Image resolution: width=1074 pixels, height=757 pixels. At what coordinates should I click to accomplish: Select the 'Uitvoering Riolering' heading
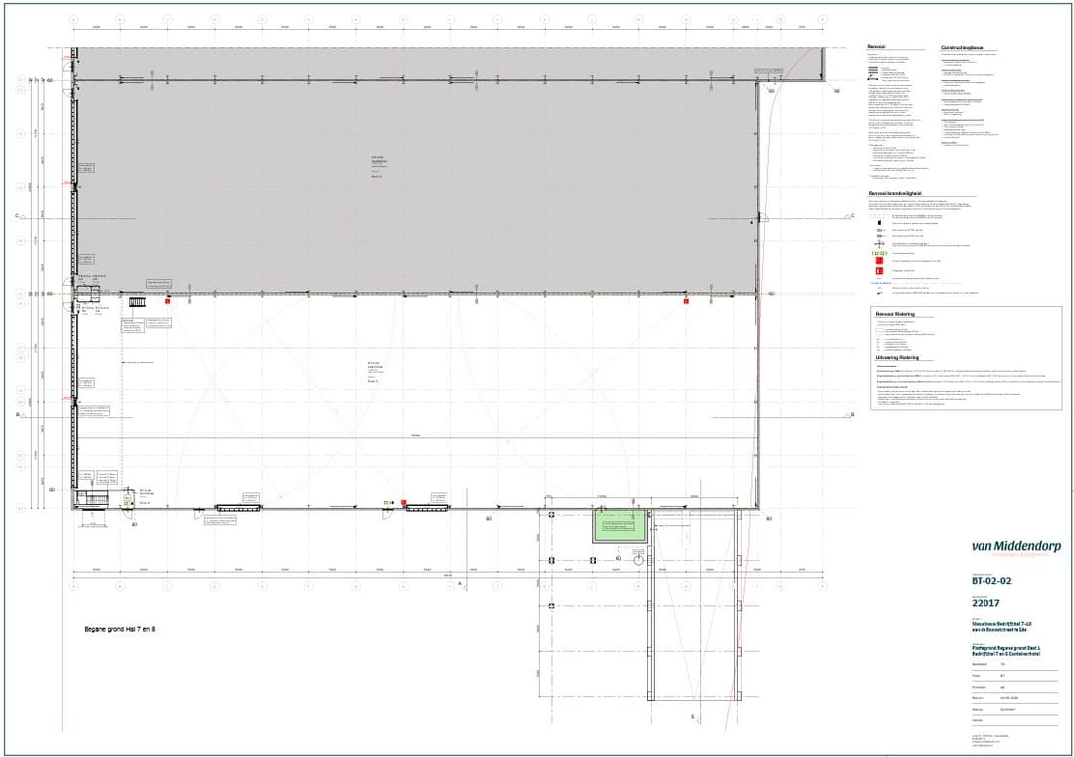[x=897, y=357]
